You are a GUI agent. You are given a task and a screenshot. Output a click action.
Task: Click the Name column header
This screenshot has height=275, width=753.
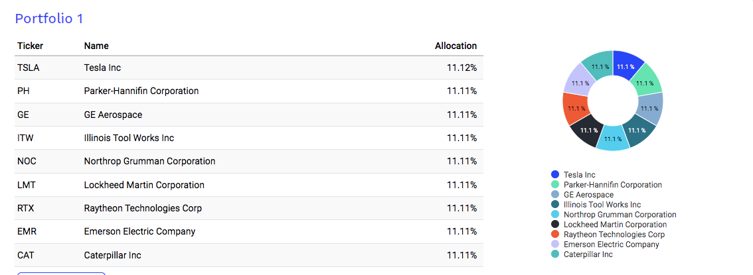pos(96,46)
